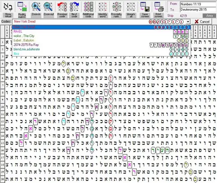217x183 pixels.
Task: Toggle the Show nikud icon
Action: pyautogui.click(x=8, y=7)
